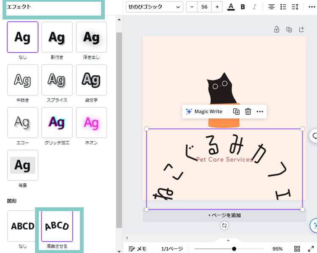The width and height of the screenshot is (317, 253).
Task: Open line spacing settings
Action: (x=295, y=7)
